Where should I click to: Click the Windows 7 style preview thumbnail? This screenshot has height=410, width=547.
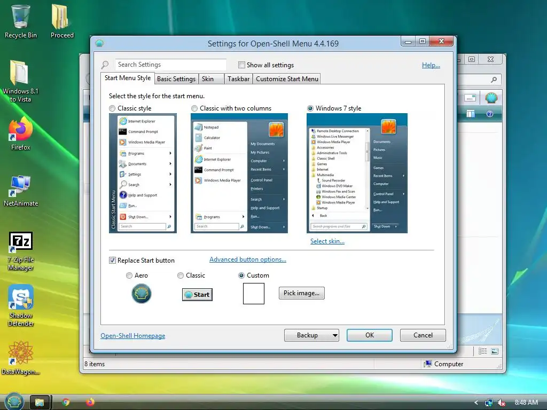357,174
